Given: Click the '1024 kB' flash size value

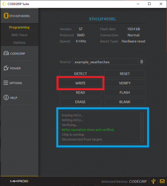Looking at the screenshot, I should [x=134, y=29].
